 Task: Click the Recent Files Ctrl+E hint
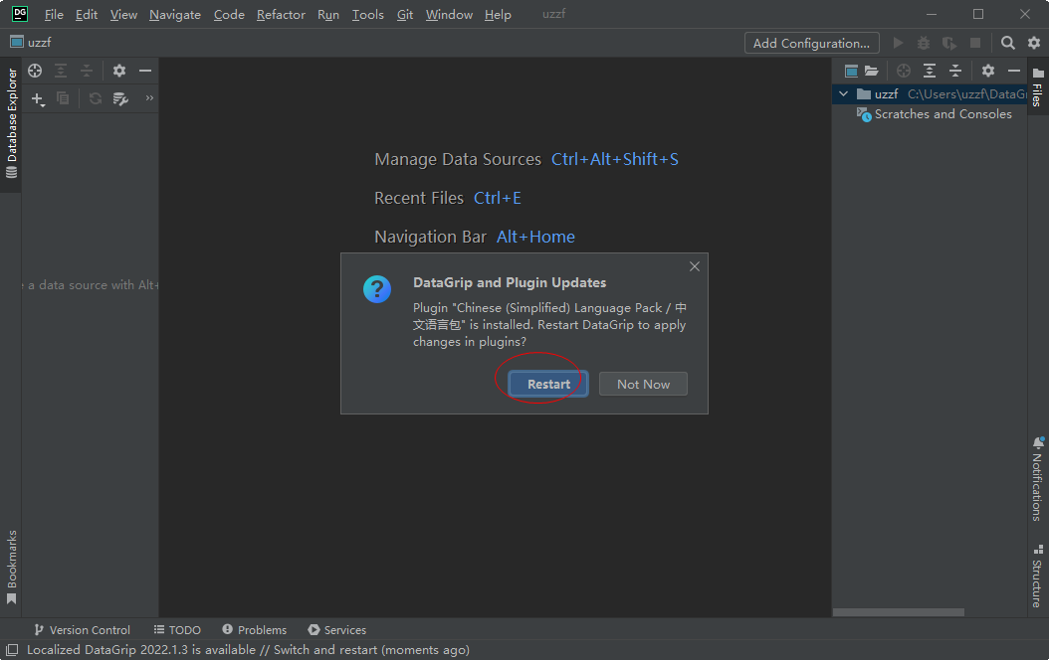pos(448,198)
